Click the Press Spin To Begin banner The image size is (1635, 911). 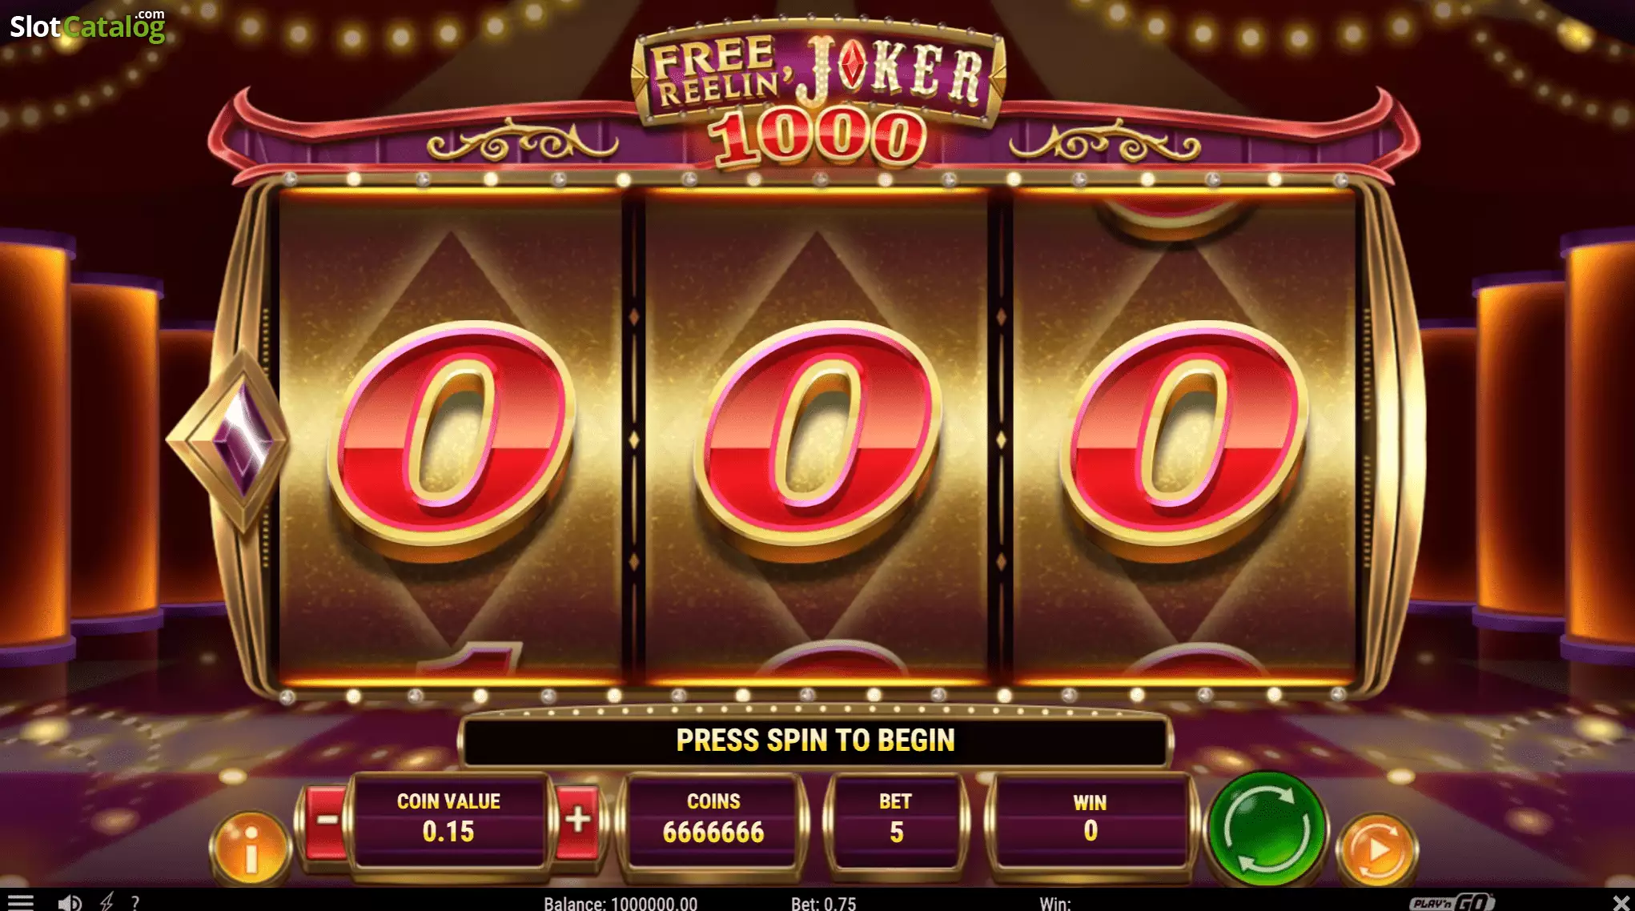tap(815, 740)
